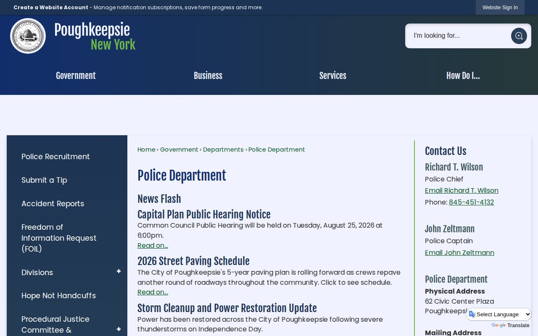
Task: Open Police Recruitment in sidebar
Action: point(55,157)
